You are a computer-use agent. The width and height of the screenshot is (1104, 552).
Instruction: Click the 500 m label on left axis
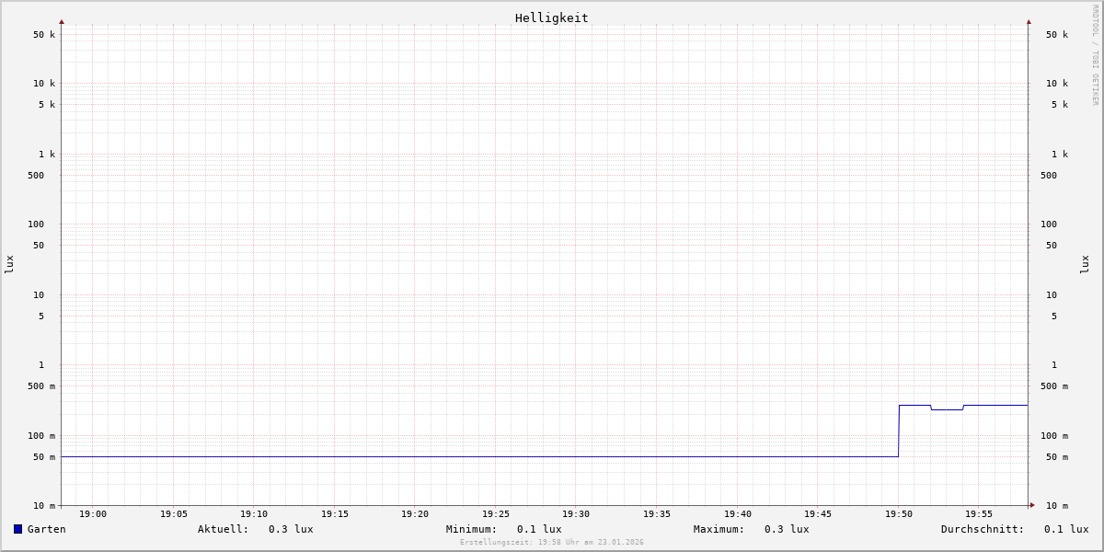(41, 386)
